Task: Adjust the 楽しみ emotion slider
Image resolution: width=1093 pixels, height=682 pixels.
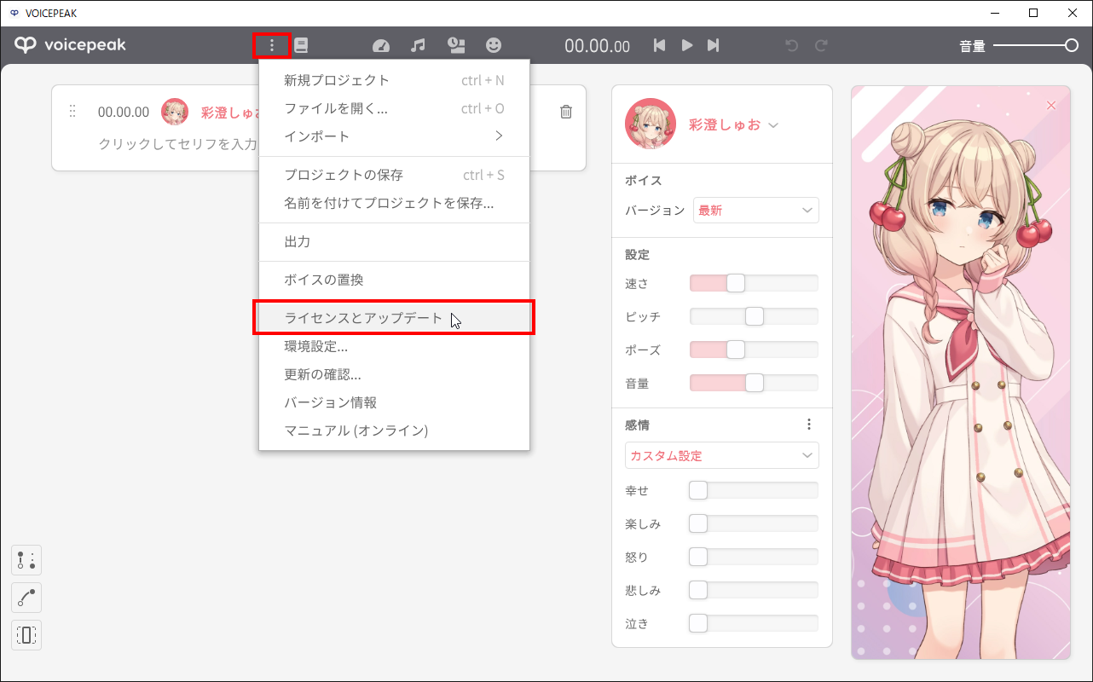Action: 754,523
